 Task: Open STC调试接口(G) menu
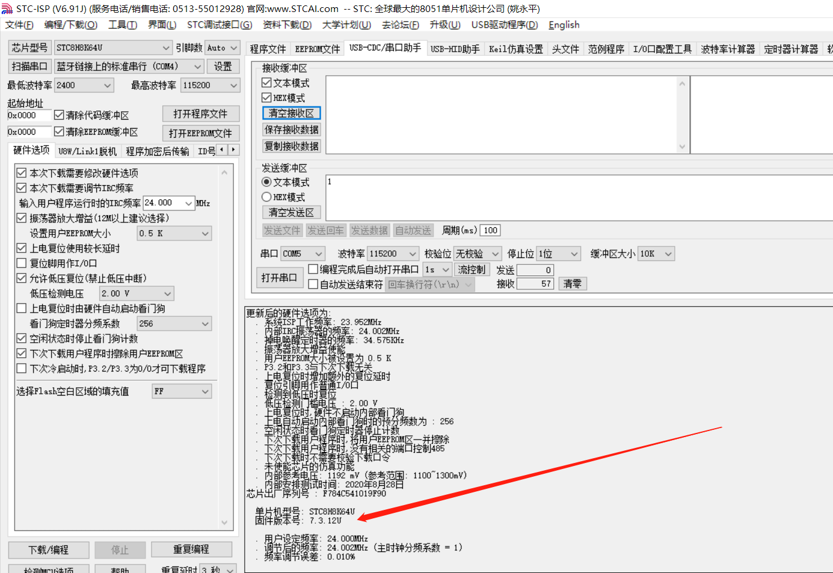click(220, 25)
